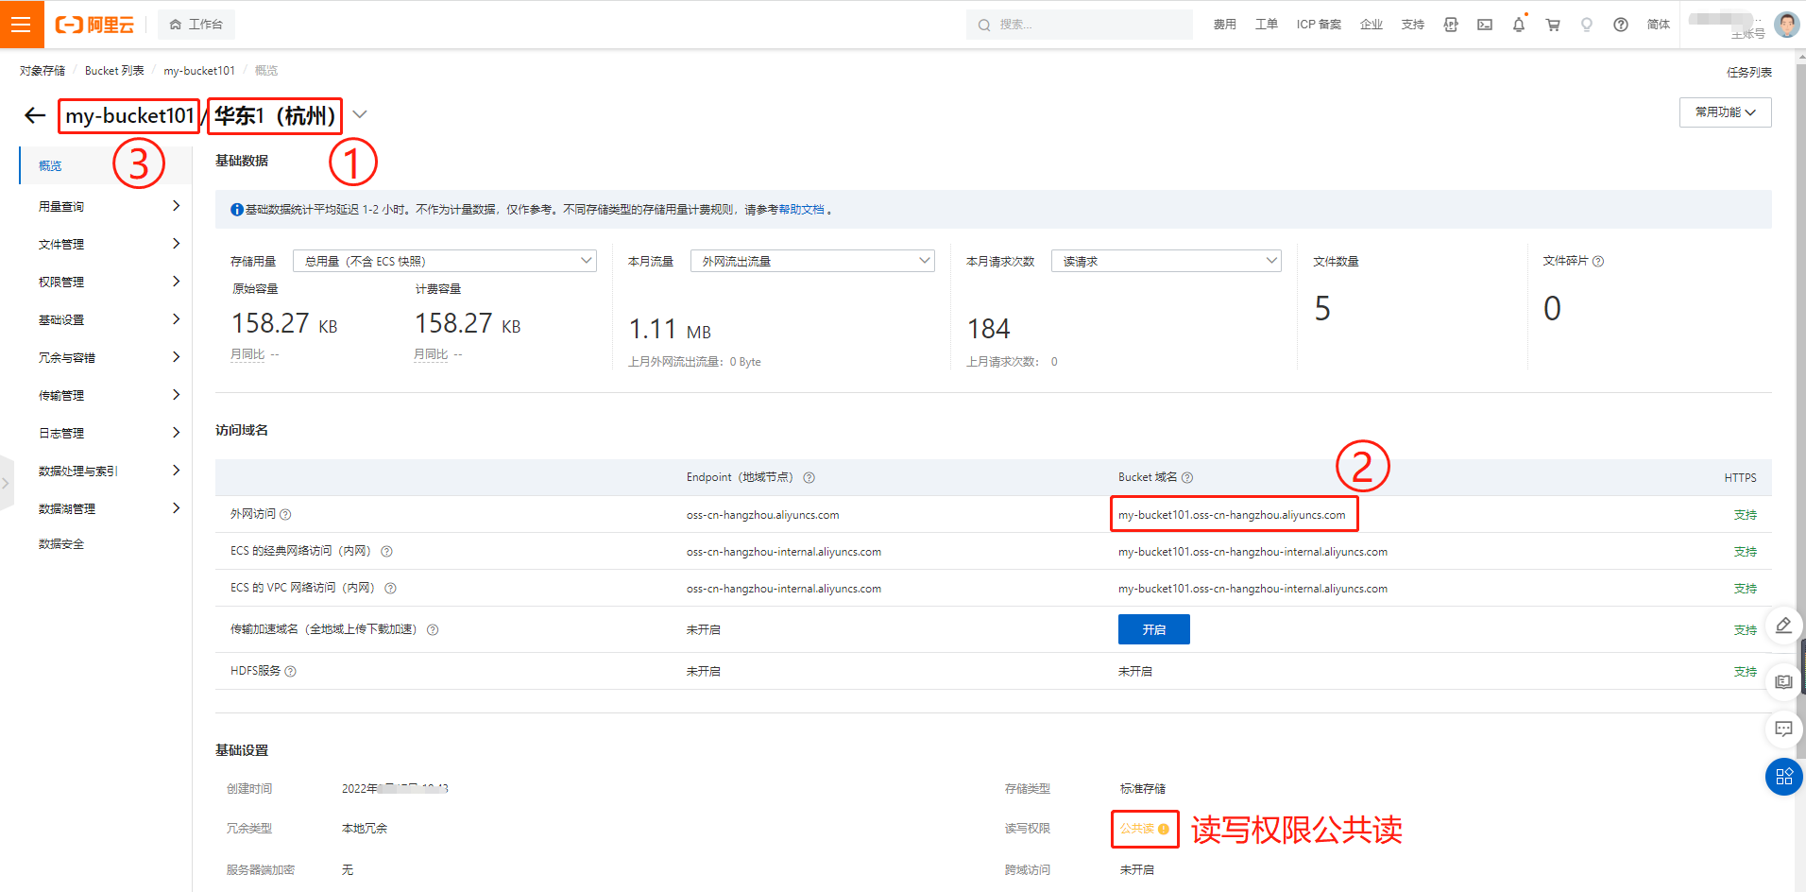
Task: Focus the top search box
Action: coord(1079,25)
